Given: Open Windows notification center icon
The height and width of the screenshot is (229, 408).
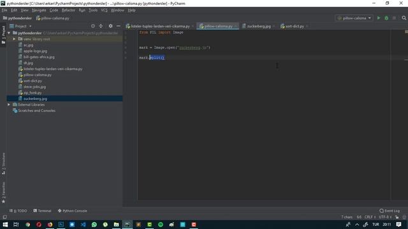Looking at the screenshot, I should click(x=398, y=225).
